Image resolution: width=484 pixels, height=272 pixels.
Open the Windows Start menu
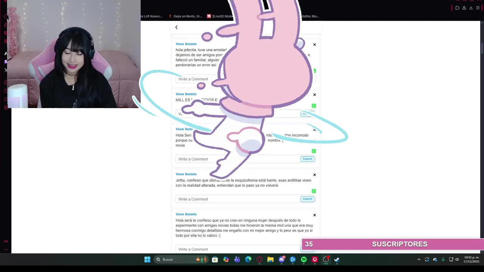(147, 260)
